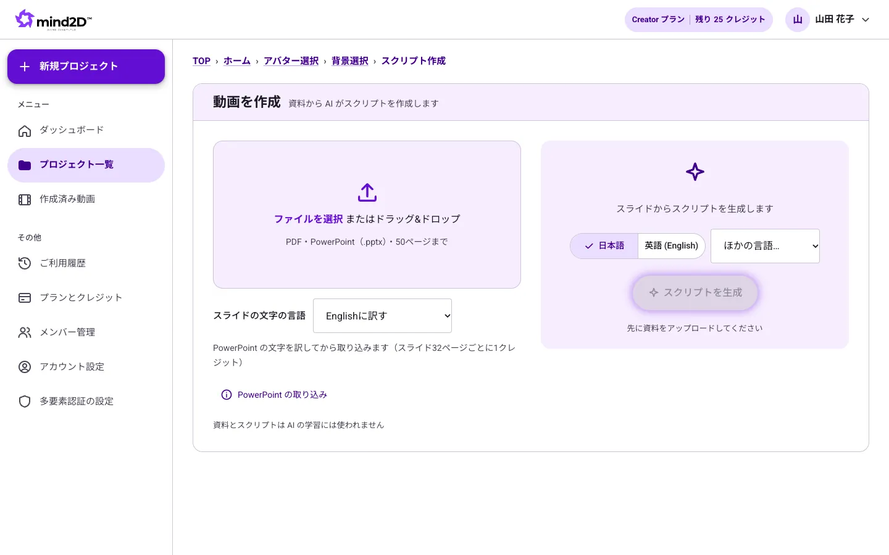Open 作成済み動画 in the sidebar
This screenshot has width=889, height=555.
pos(86,200)
